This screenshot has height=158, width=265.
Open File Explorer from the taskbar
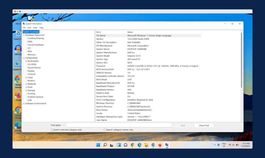[x=146, y=145]
